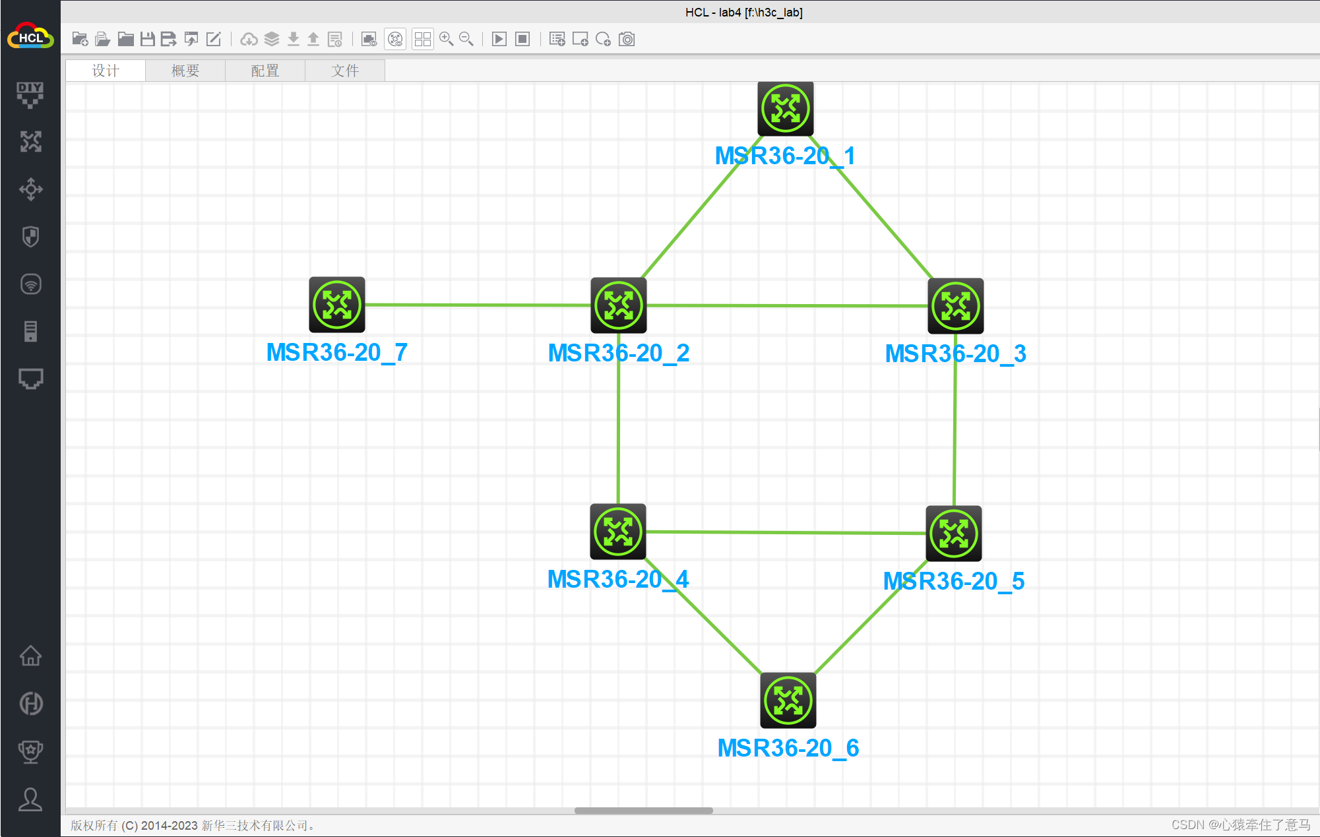Screen dimensions: 1320x837
Task: Take a screenshot with camera icon
Action: pos(627,39)
